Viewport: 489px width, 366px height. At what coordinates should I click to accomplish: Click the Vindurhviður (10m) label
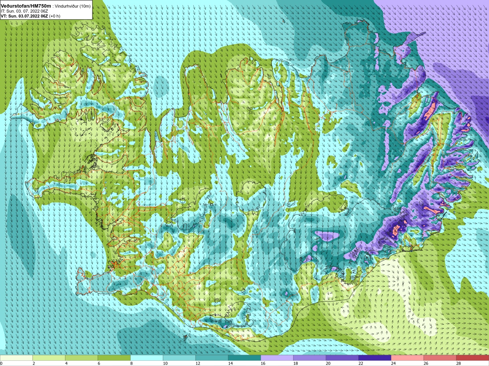click(x=73, y=6)
